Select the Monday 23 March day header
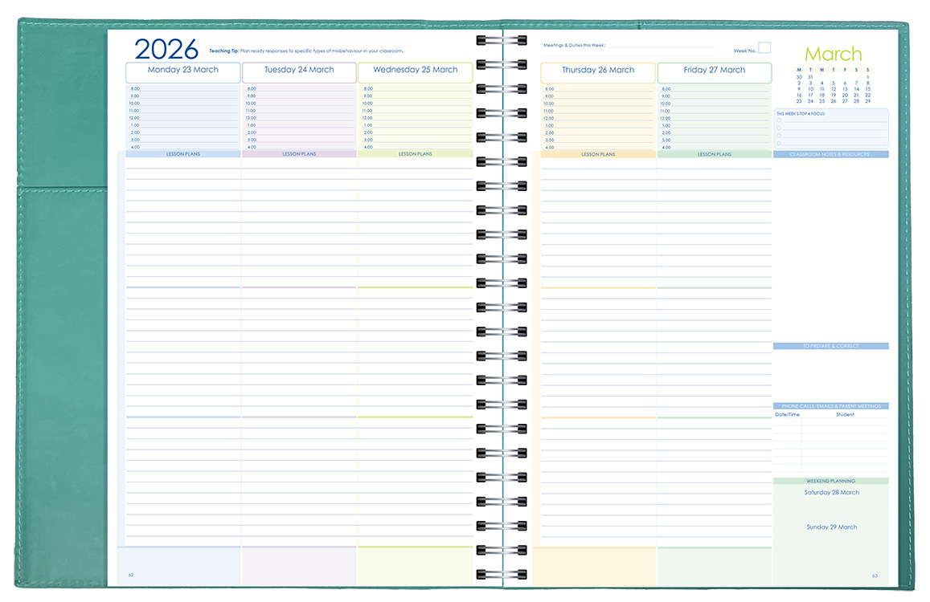Image resolution: width=930 pixels, height=602 pixels. [182, 71]
